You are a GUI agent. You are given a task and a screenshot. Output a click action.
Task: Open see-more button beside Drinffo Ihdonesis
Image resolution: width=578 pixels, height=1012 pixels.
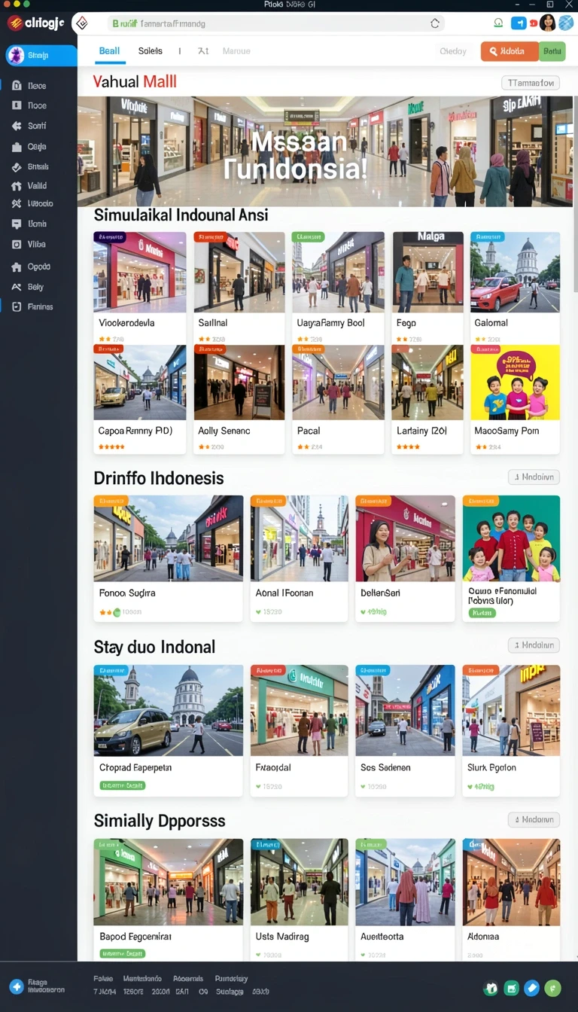click(534, 477)
